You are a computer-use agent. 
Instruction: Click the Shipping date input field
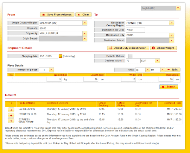(48, 56)
